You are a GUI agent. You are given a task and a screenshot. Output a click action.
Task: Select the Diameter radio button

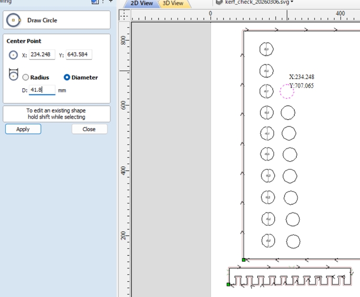pos(67,77)
